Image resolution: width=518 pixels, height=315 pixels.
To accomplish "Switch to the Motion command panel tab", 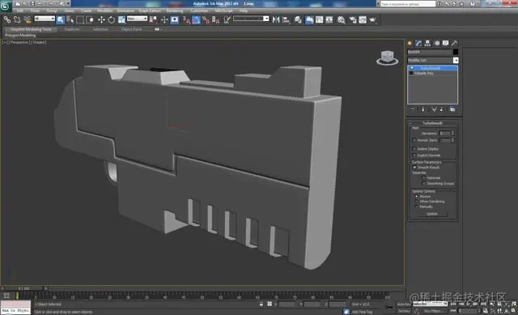I will click(x=437, y=43).
